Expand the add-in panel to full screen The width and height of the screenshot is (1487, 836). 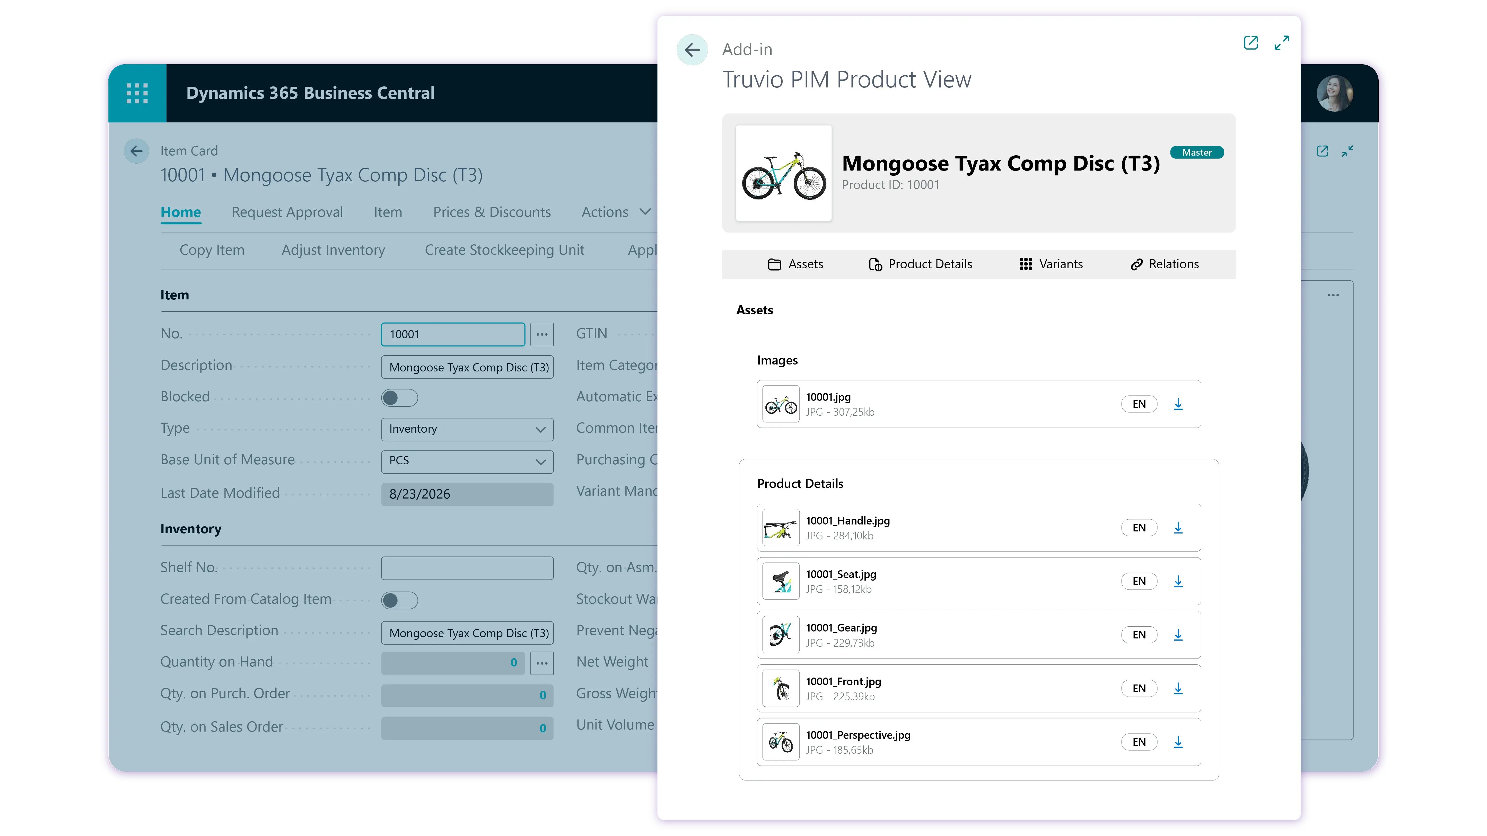click(x=1281, y=43)
